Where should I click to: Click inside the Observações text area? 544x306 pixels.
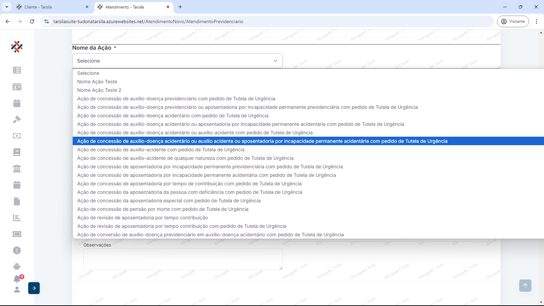[x=183, y=259]
